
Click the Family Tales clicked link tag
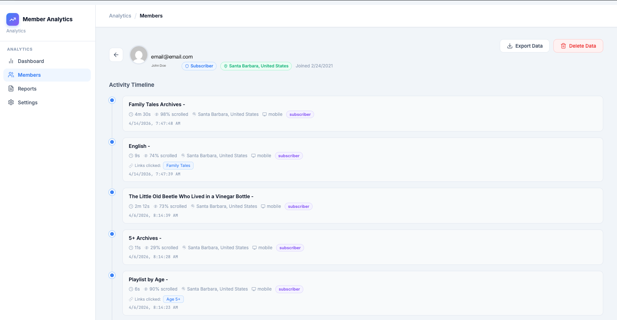tap(178, 165)
